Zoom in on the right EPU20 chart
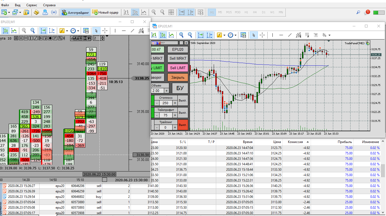This screenshot has width=386, height=216. (x=181, y=35)
